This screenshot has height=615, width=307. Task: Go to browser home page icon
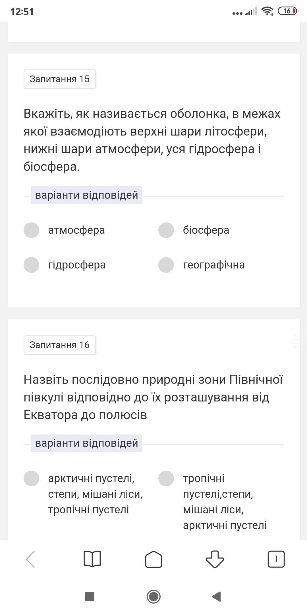(153, 559)
